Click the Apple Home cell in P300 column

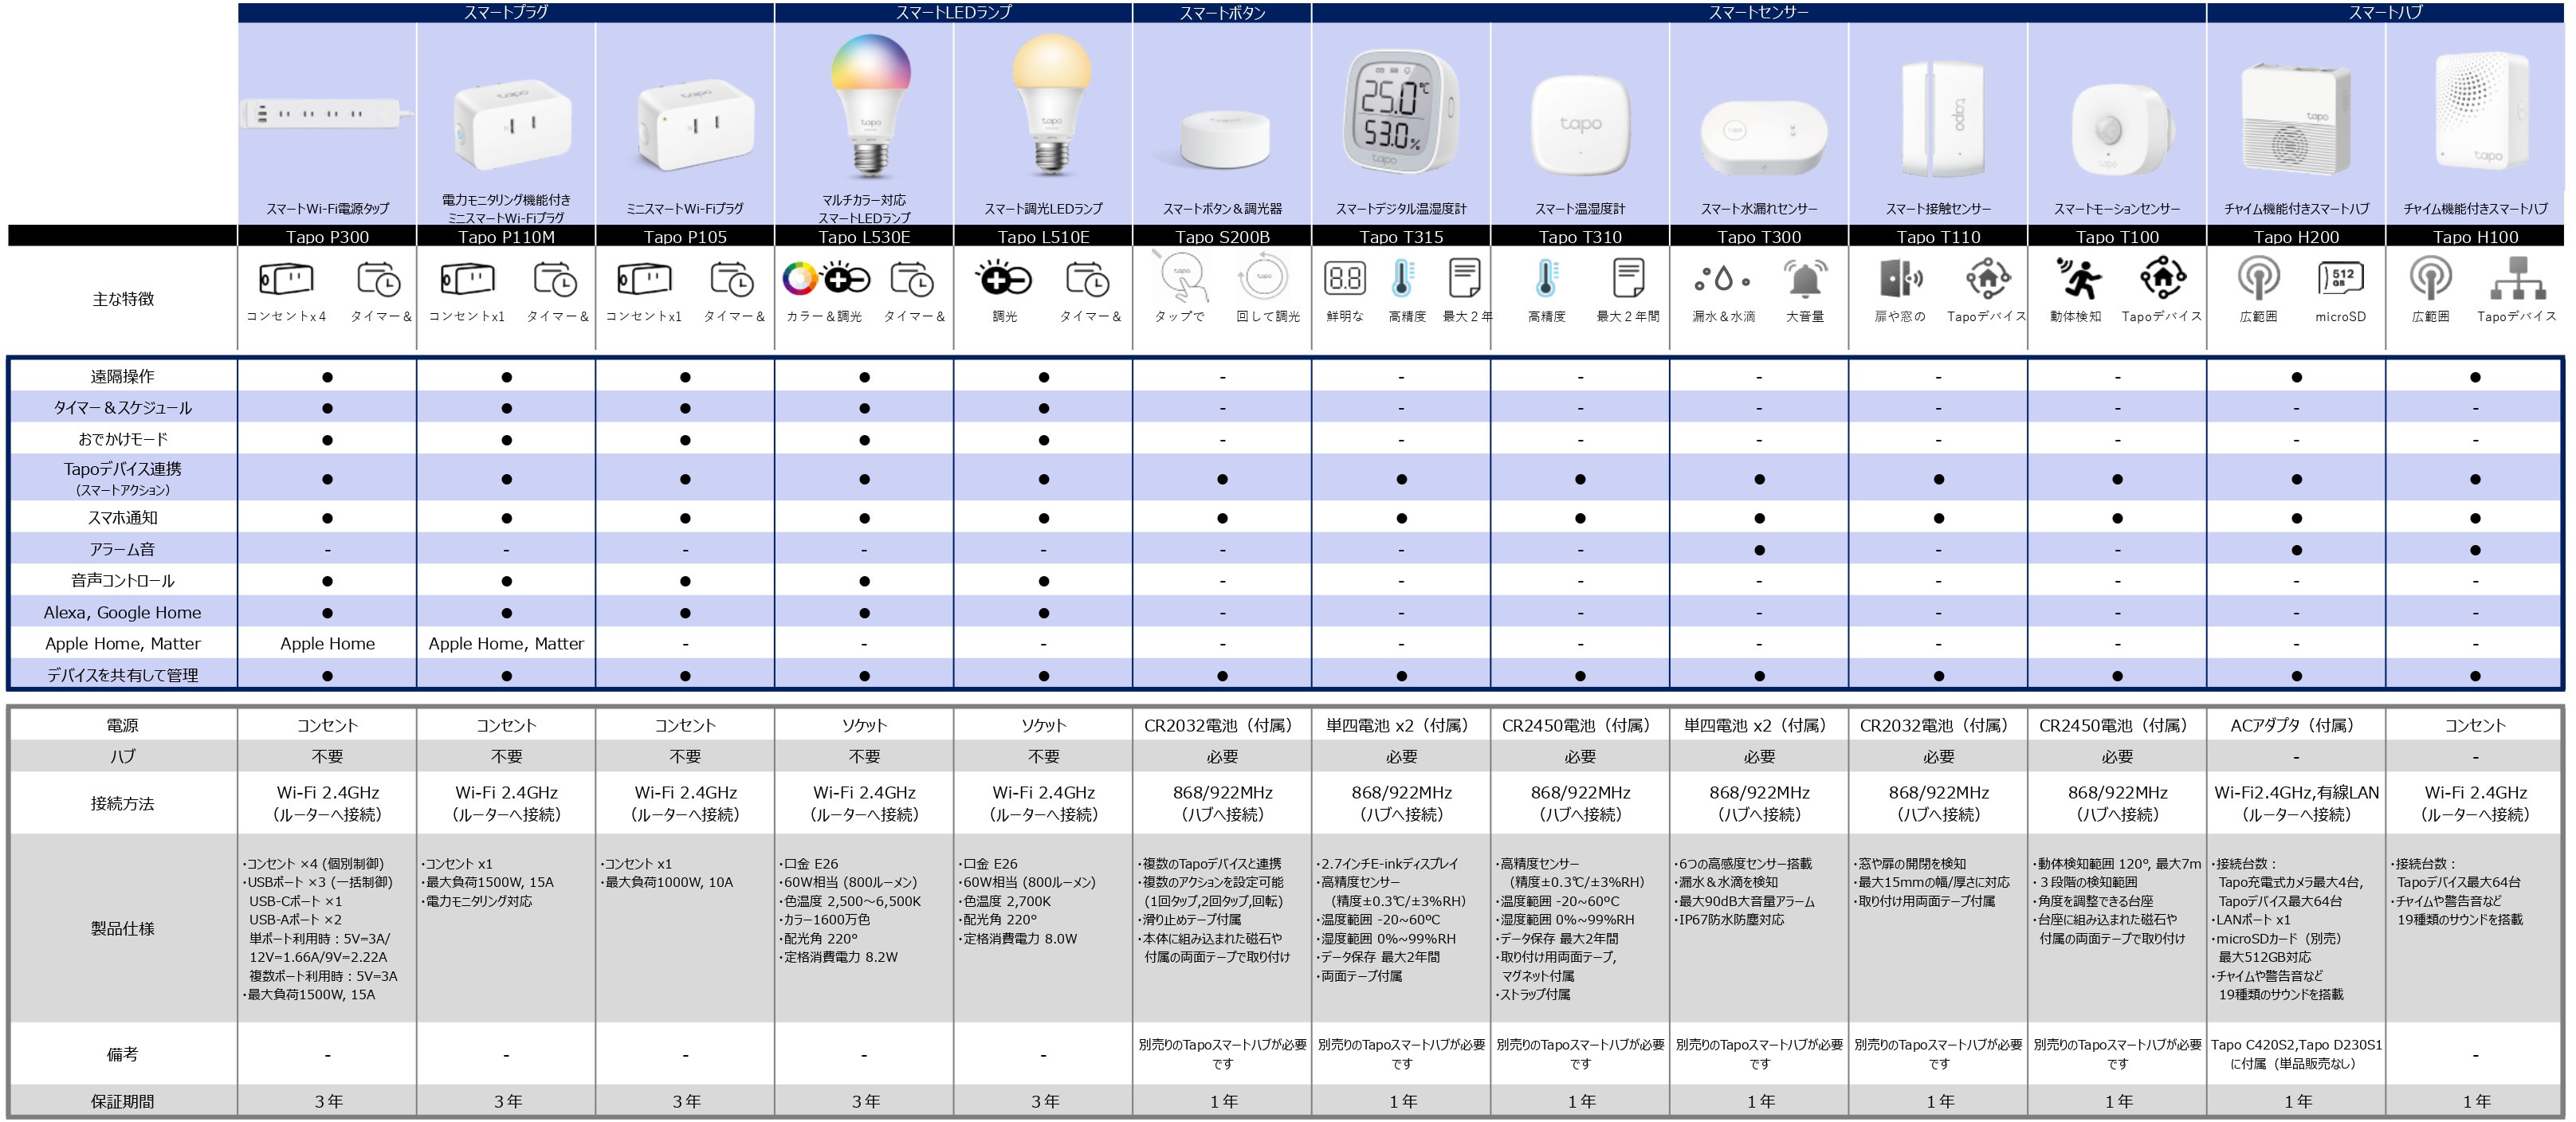pos(327,644)
